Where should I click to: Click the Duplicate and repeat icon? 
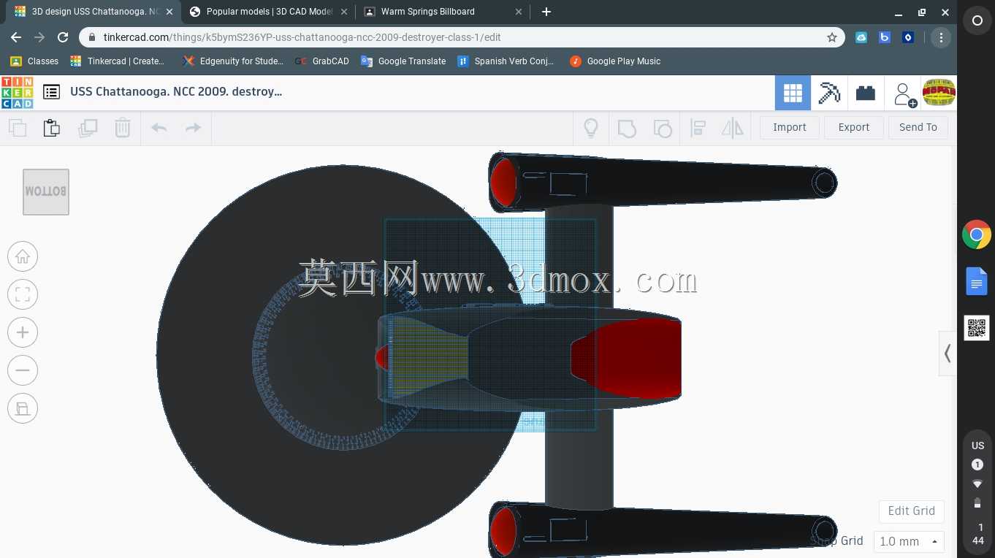pyautogui.click(x=88, y=128)
